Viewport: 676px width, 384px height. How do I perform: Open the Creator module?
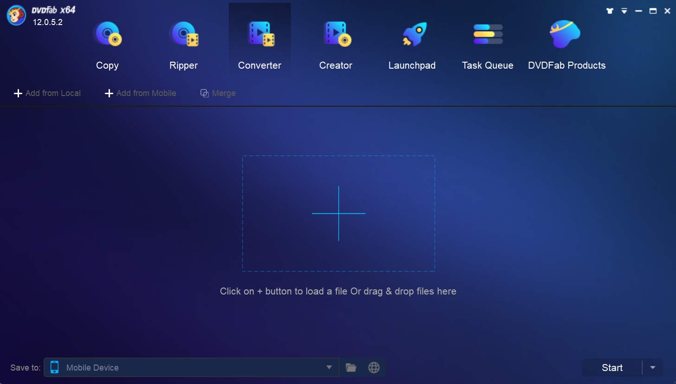336,45
